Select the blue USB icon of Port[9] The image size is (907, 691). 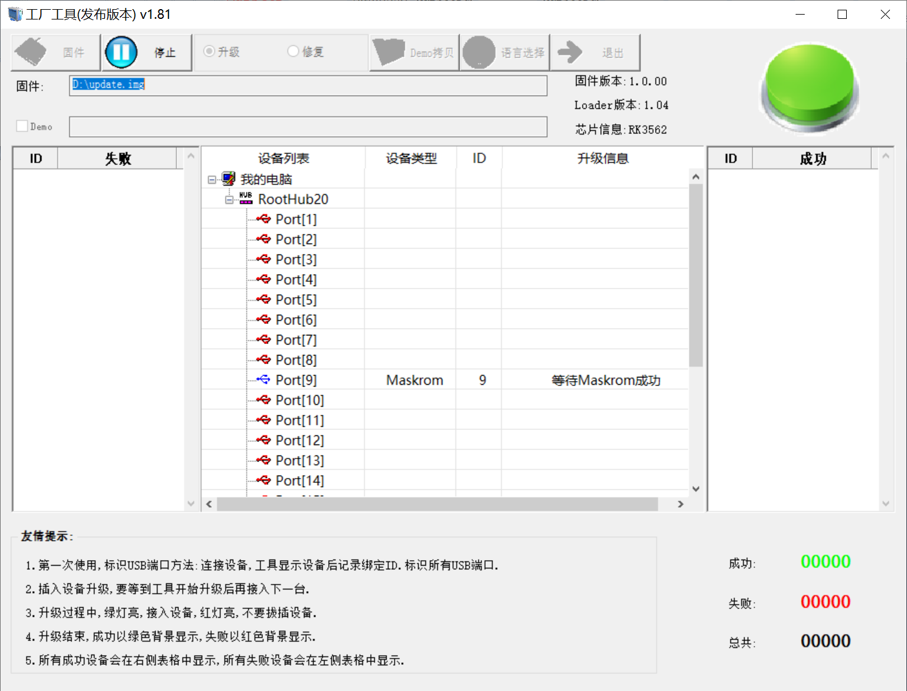coord(263,380)
